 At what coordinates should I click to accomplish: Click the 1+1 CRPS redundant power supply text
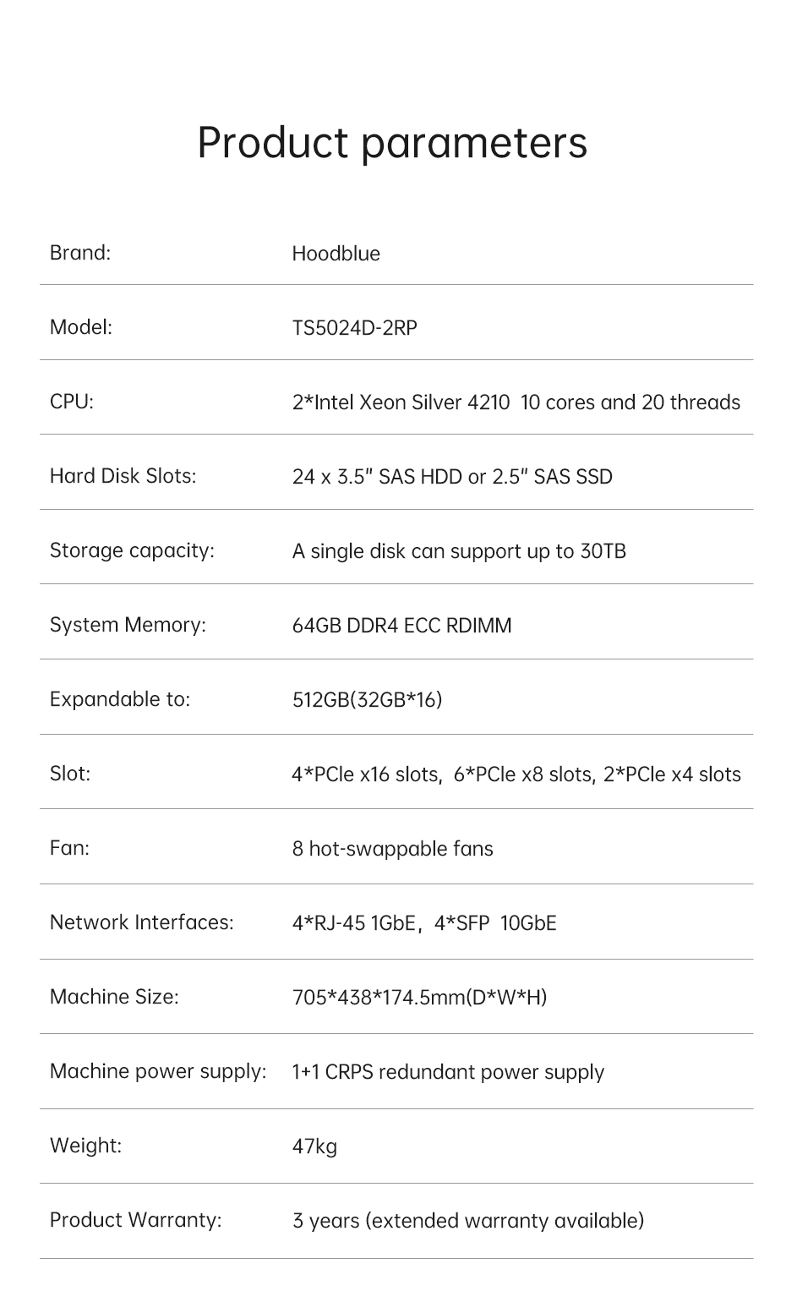click(448, 1072)
